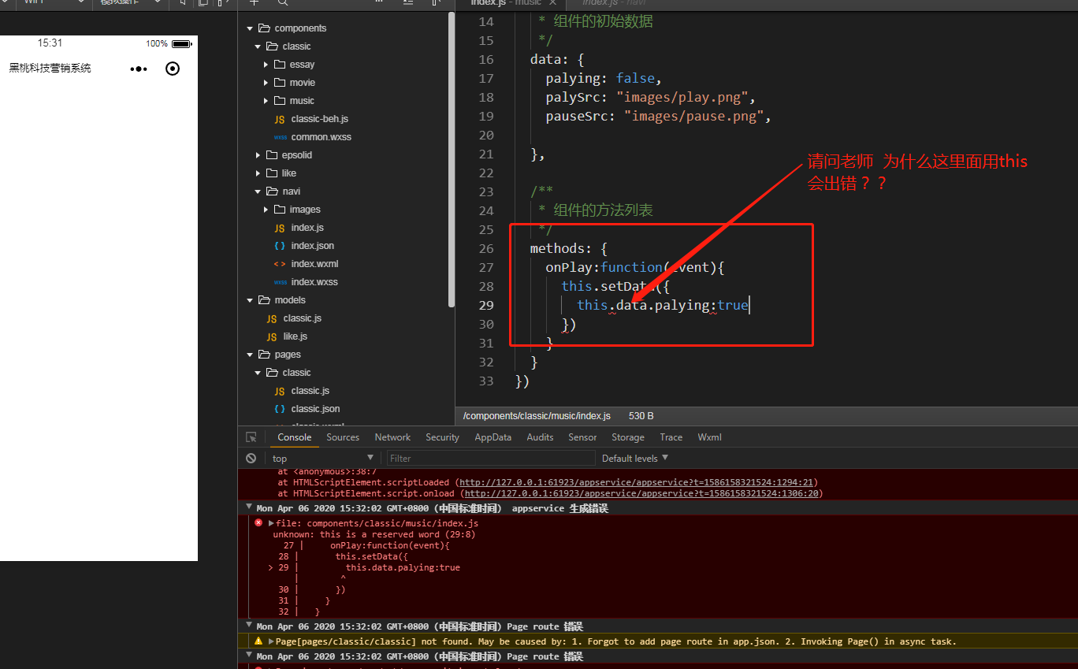
Task: Click the scriptLoaded appservice URL link
Action: click(638, 482)
